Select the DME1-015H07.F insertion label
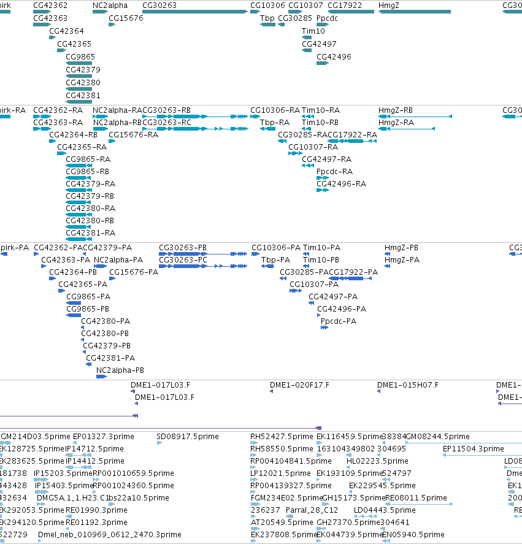Image resolution: width=522 pixels, height=544 pixels. click(408, 385)
